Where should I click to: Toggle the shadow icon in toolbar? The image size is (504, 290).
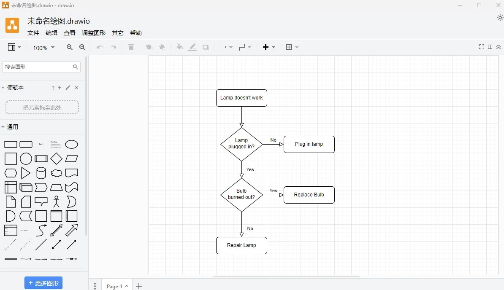[x=206, y=47]
